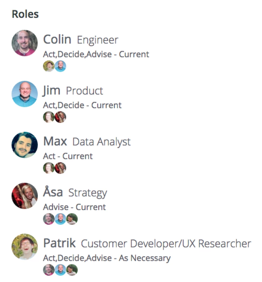Click the Customer Developer/UX Researcher title
The width and height of the screenshot is (262, 282).
coord(166,244)
